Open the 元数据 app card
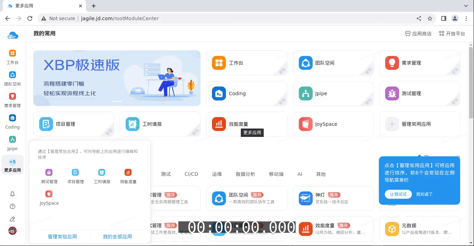474x246 pixels. click(420, 229)
